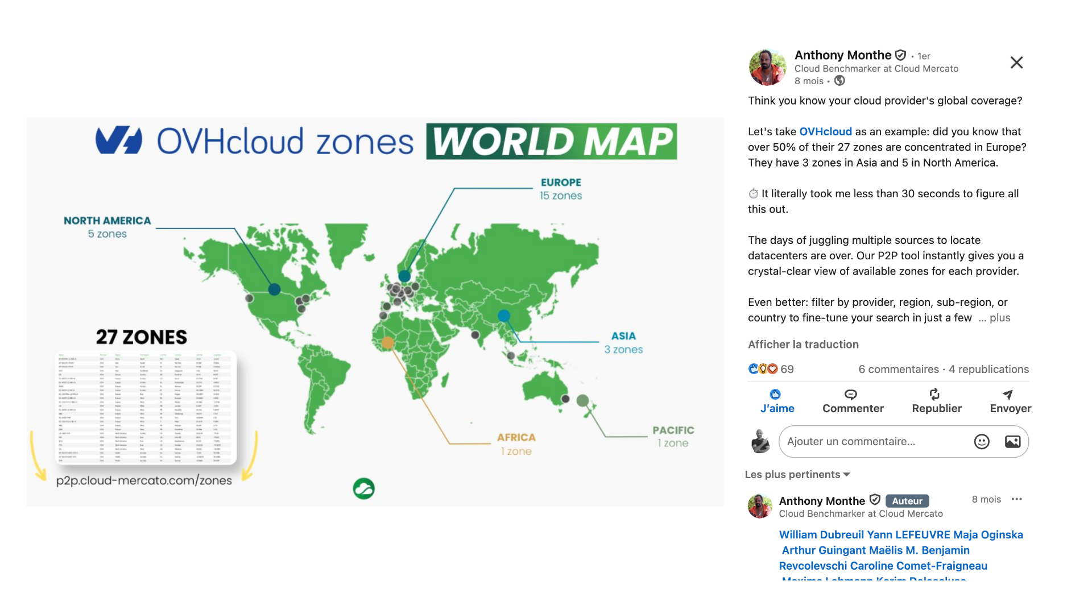The image size is (1092, 614).
Task: Click the Envoyer send arrow icon
Action: 1008,395
